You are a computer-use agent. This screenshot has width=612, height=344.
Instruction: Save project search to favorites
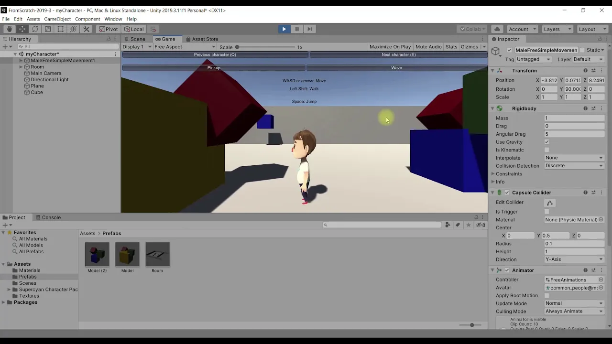pos(468,225)
